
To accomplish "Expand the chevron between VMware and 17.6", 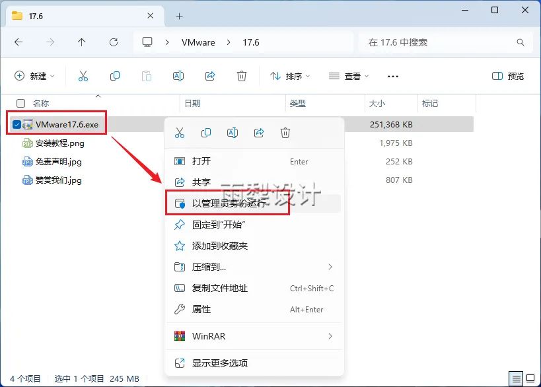I will click(229, 42).
